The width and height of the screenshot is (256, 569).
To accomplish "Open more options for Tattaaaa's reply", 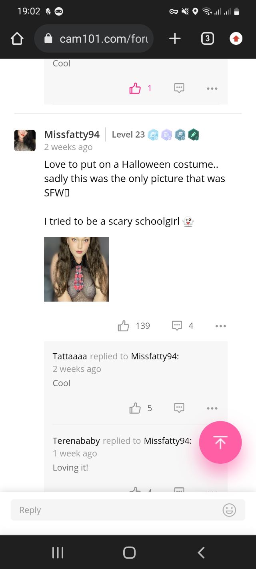I will [x=212, y=408].
